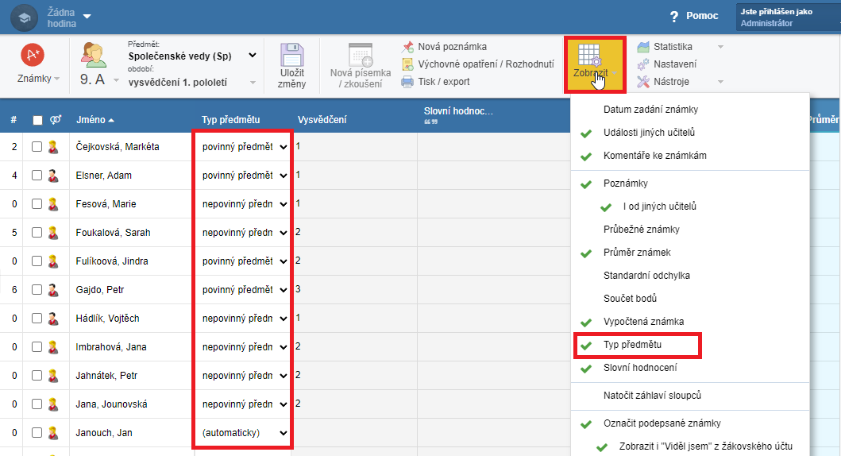841x456 pixels.
Task: Check the box for Janouch, Jan
Action: click(x=37, y=432)
